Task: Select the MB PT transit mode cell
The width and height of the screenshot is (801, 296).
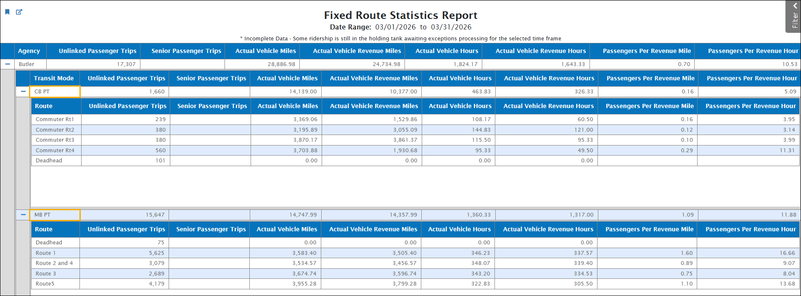Action: pyautogui.click(x=55, y=215)
